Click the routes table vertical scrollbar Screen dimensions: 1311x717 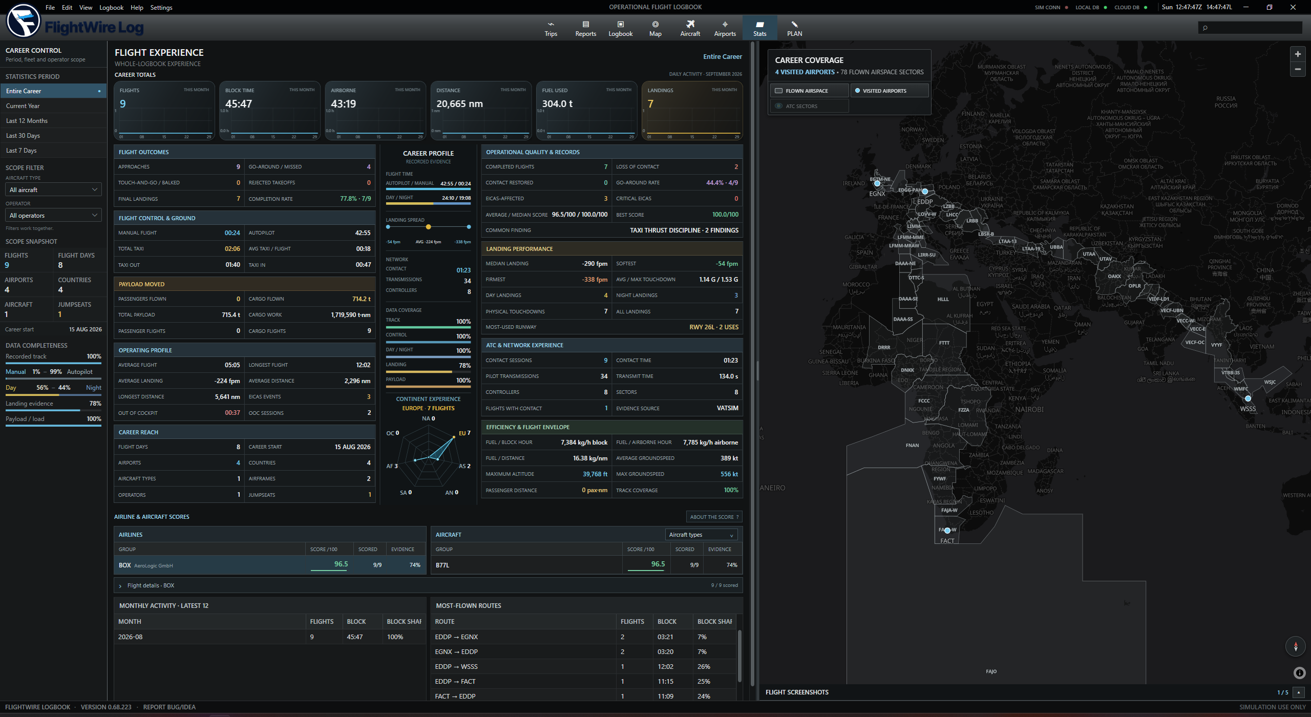click(x=739, y=657)
